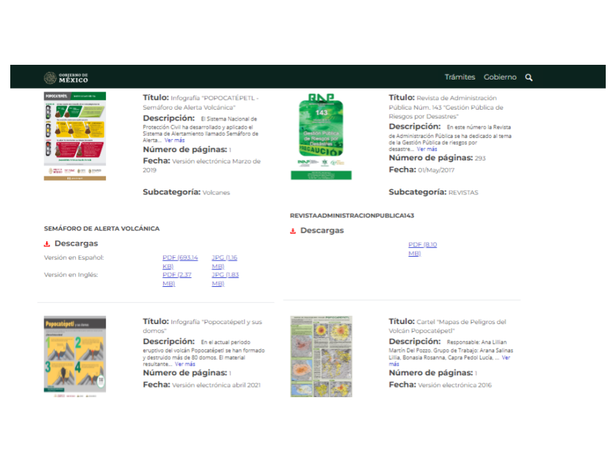Open the Mapas de Peligros poster thumbnail
Image resolution: width=616 pixels, height=462 pixels.
[x=321, y=356]
